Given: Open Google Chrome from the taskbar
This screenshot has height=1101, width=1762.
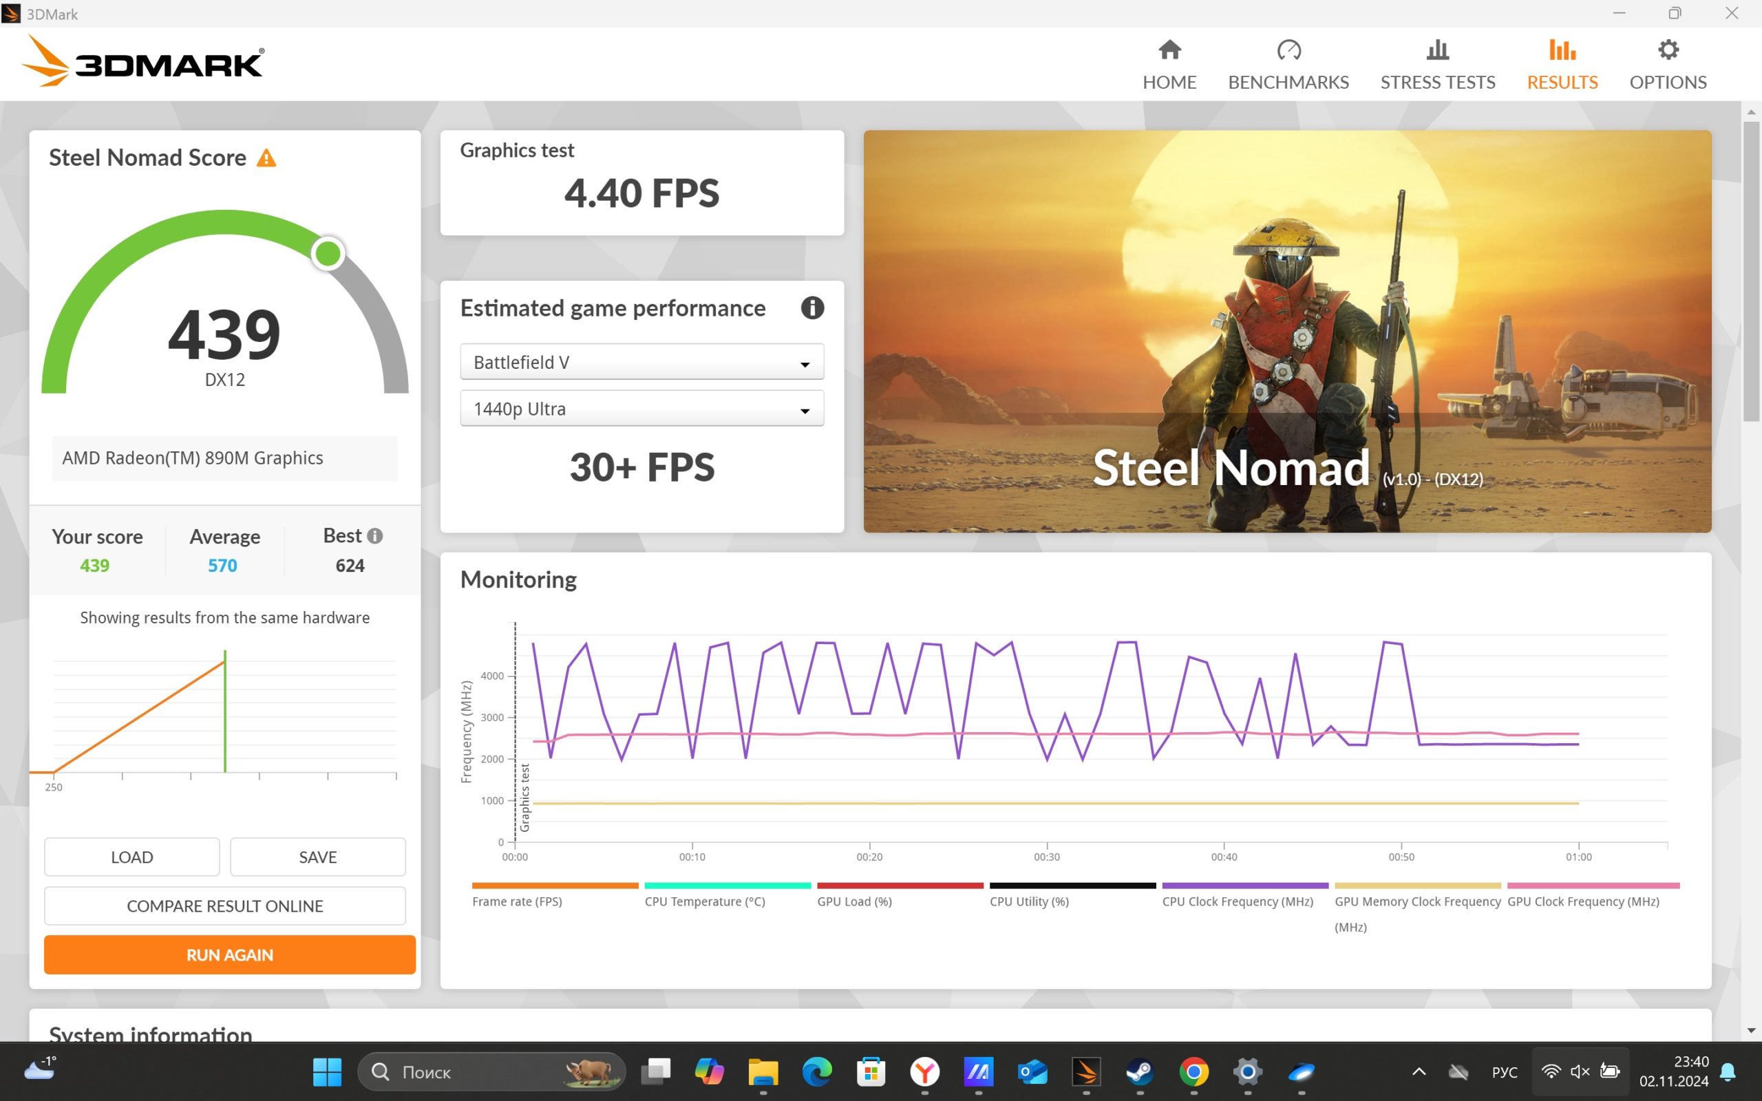Looking at the screenshot, I should click(1194, 1072).
